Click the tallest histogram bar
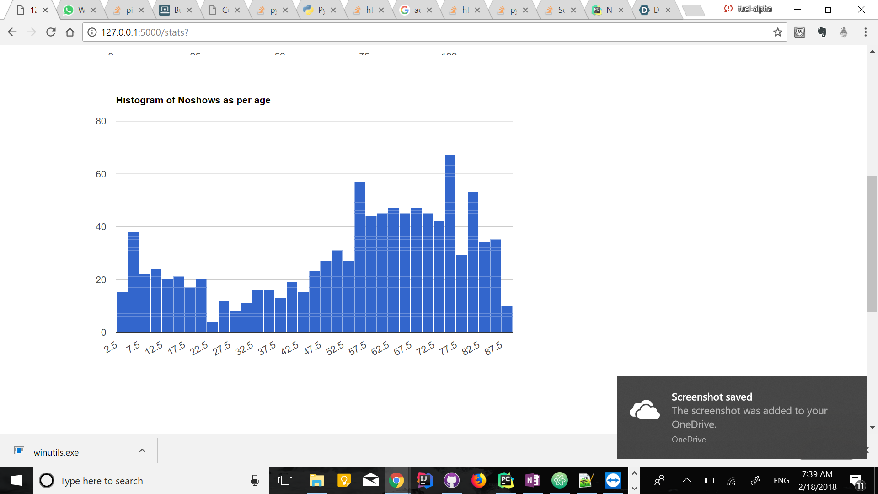Screen dimensions: 878x494 450,243
